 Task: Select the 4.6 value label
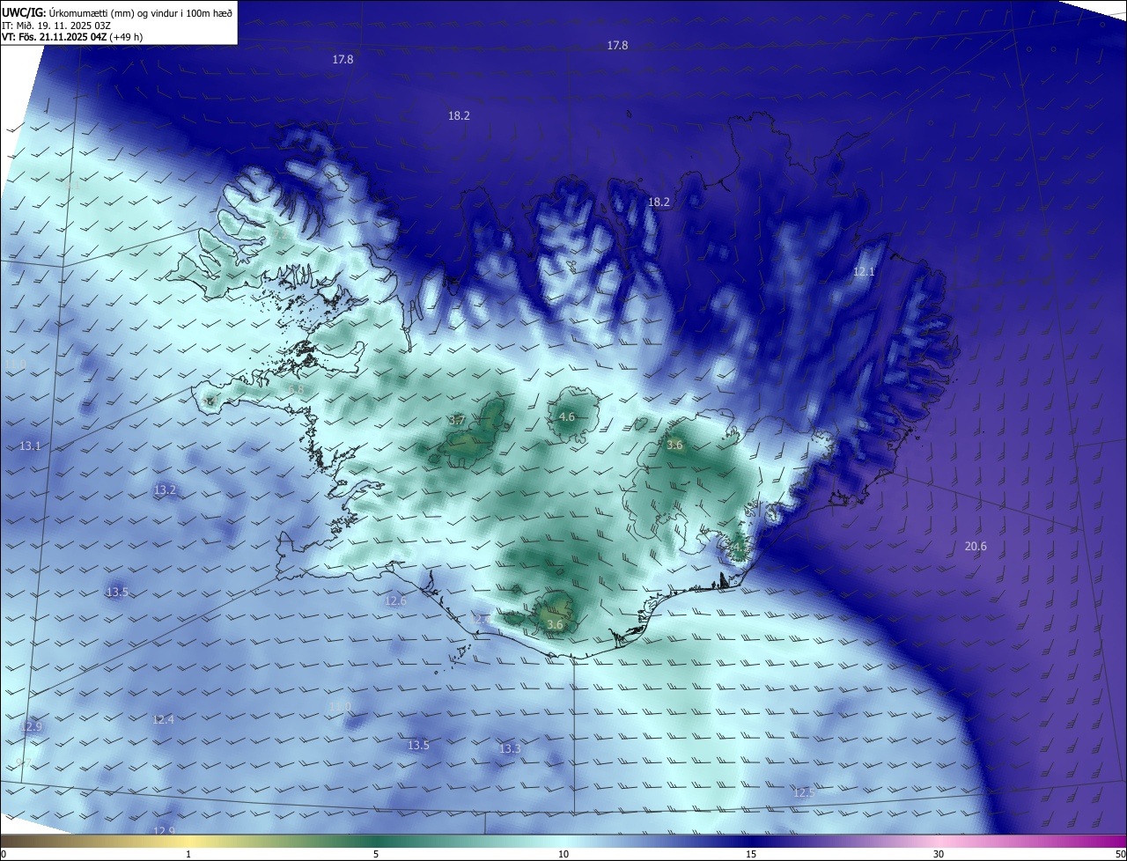(x=567, y=416)
